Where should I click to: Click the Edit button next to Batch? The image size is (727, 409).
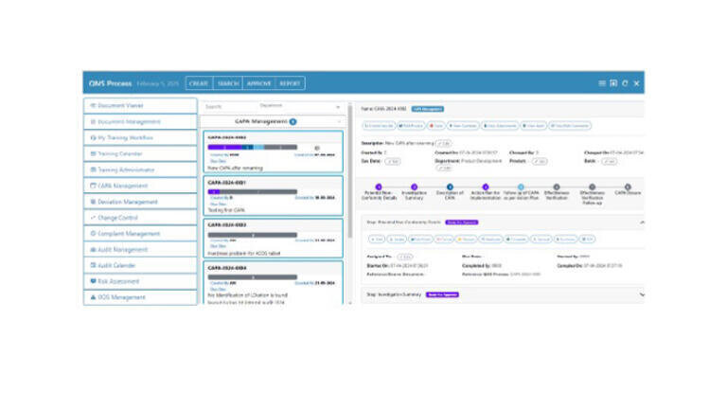(610, 161)
